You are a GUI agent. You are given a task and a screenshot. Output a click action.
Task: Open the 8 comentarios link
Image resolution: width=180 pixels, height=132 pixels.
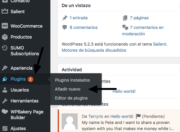tap(83, 27)
